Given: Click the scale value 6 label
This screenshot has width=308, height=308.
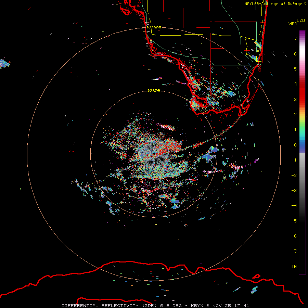Looking at the screenshot, I should click(295, 54).
